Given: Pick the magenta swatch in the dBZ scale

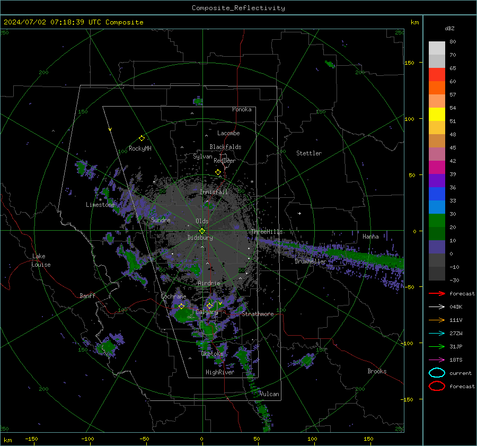Looking at the screenshot, I should tap(437, 167).
